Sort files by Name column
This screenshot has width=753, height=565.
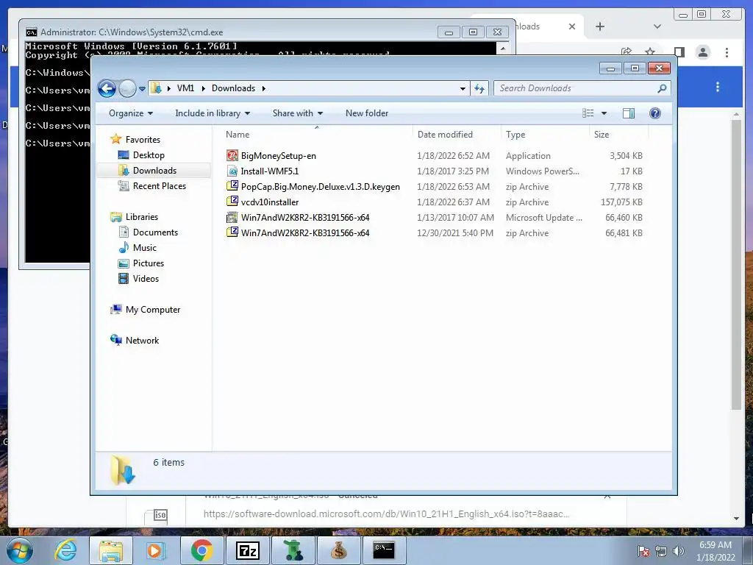(317, 135)
